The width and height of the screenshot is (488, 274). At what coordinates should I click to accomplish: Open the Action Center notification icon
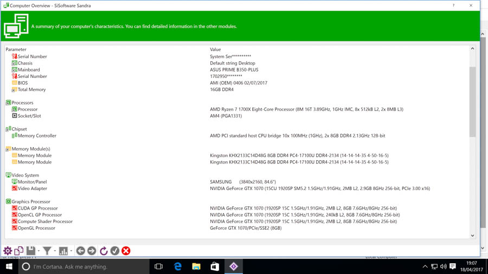(x=453, y=266)
